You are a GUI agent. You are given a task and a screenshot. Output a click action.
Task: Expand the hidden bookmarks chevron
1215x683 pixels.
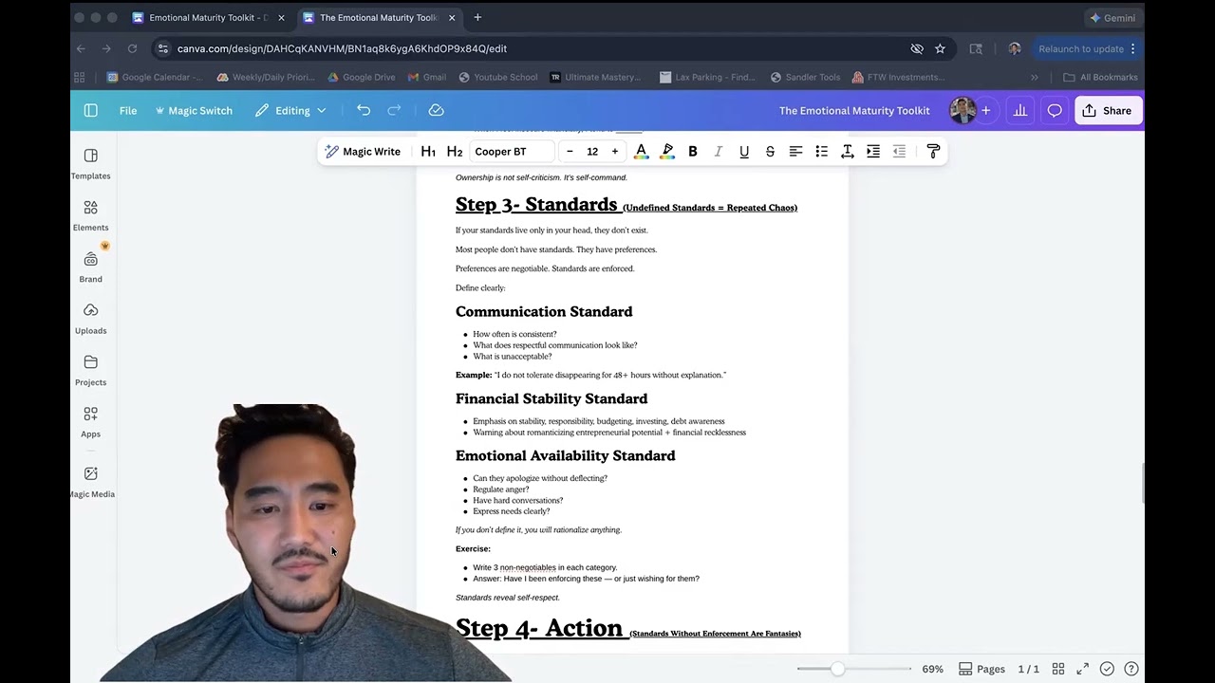[1035, 77]
